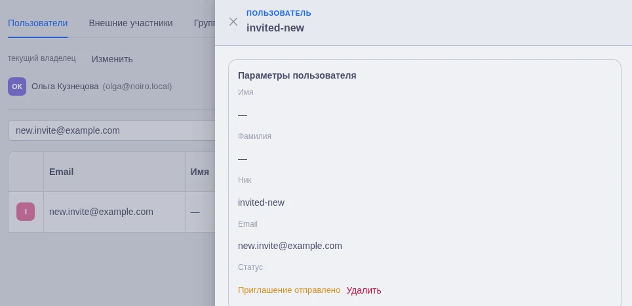Viewport: 632px width, 306px height.
Task: Close the invited-new user panel
Action: pos(233,22)
